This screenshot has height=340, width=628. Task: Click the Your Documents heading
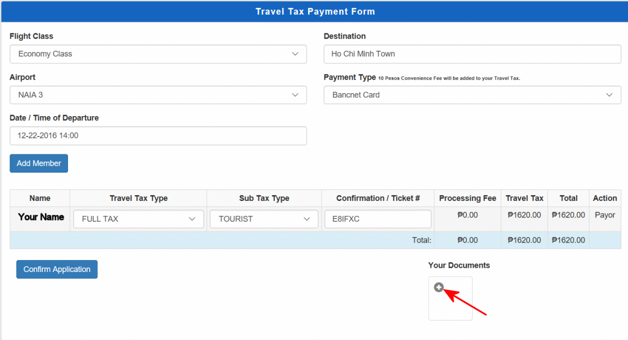tap(459, 265)
